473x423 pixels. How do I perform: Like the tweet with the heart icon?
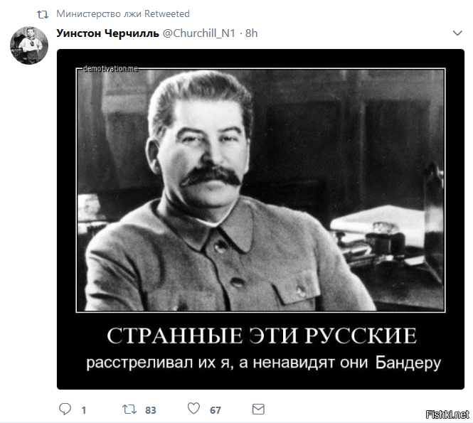193,409
